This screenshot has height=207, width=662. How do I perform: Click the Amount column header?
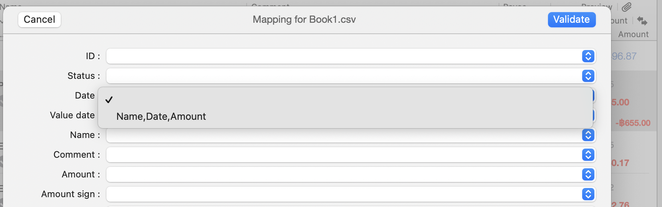click(x=633, y=34)
